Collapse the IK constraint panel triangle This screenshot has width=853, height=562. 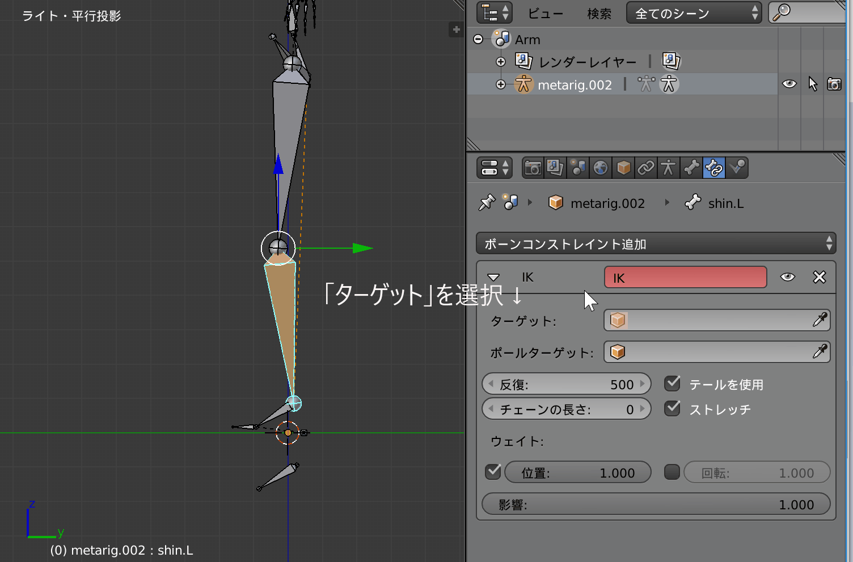click(493, 277)
